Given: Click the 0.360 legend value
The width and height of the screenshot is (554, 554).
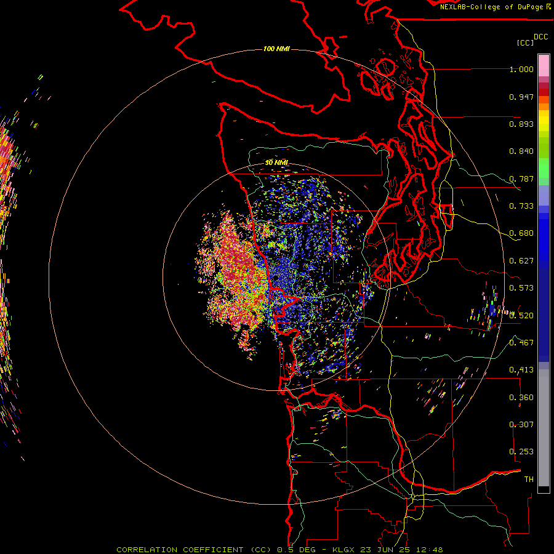Looking at the screenshot, I should pos(521,398).
